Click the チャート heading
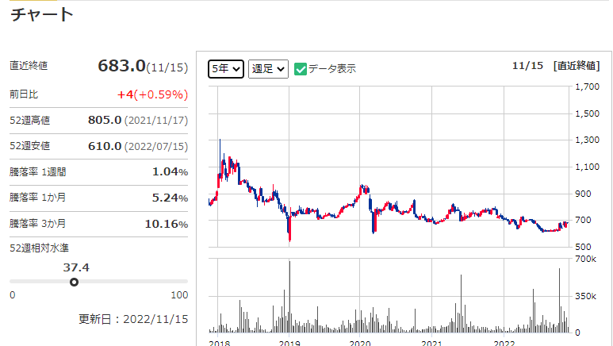The image size is (613, 346). pos(42,15)
